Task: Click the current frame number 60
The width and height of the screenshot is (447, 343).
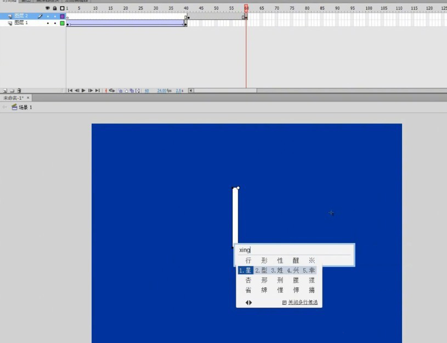Action: (x=147, y=91)
